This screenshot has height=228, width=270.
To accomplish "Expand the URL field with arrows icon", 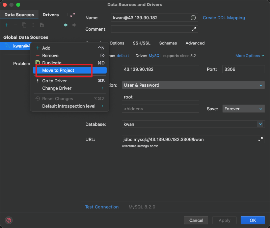I will point(261,139).
